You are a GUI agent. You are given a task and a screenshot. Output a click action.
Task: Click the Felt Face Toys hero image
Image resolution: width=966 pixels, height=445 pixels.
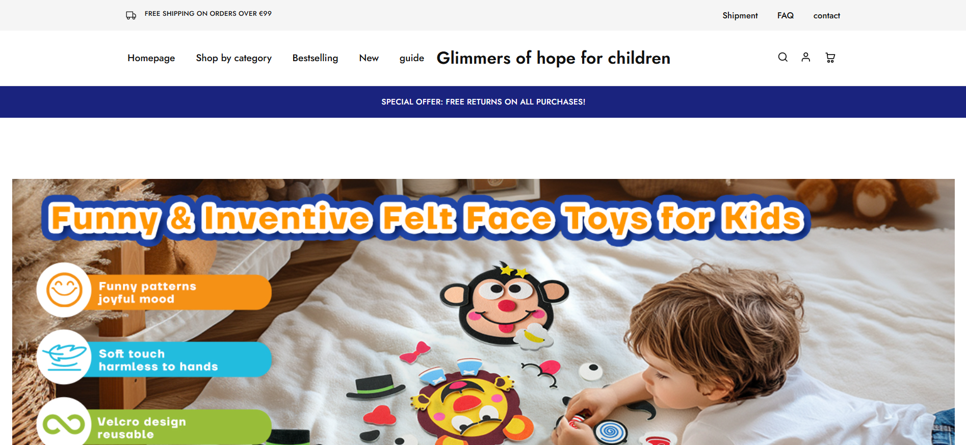tap(483, 312)
